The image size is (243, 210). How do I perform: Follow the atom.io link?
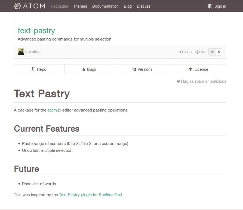point(54,110)
